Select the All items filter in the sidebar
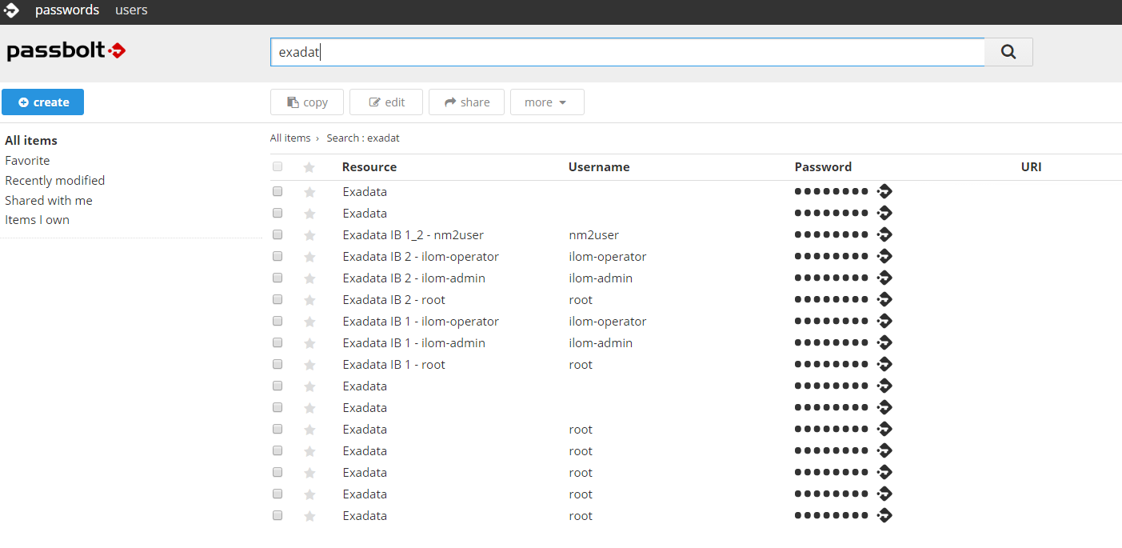Screen dimensions: 1122x548 pos(31,141)
